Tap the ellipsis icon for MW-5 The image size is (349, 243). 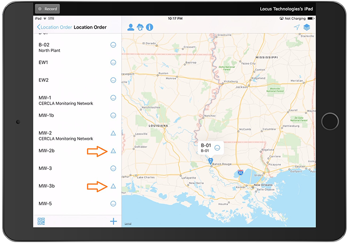coord(113,204)
